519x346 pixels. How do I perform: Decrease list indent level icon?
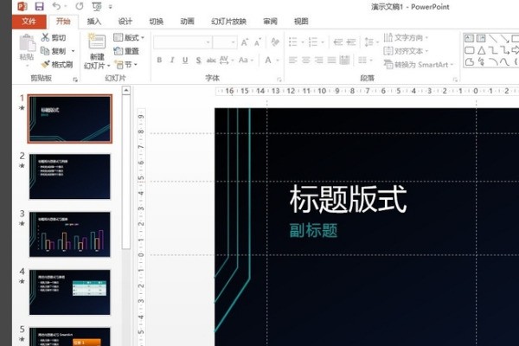pyautogui.click(x=338, y=42)
